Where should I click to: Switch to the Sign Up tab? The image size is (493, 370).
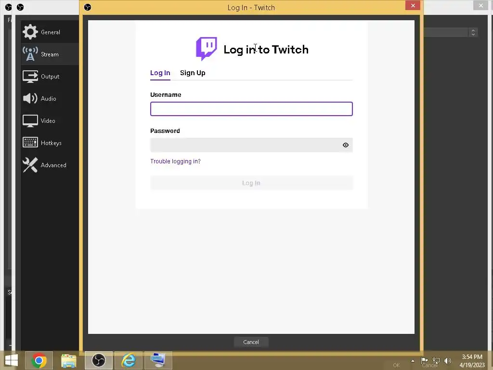tap(193, 73)
